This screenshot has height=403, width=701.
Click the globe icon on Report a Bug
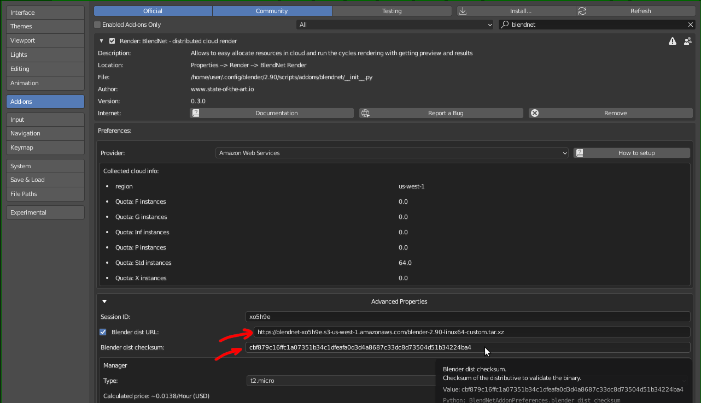365,113
